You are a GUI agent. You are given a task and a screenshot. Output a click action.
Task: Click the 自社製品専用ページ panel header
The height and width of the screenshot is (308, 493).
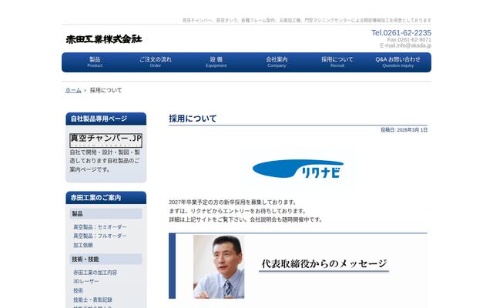106,119
